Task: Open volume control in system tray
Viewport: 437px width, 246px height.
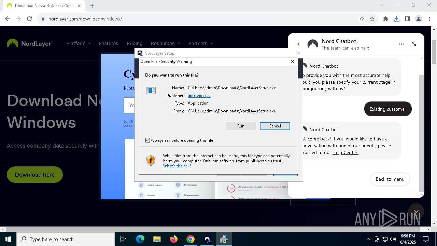Action: [x=393, y=239]
